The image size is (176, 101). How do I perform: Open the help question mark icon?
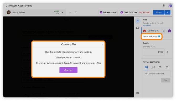point(137,93)
